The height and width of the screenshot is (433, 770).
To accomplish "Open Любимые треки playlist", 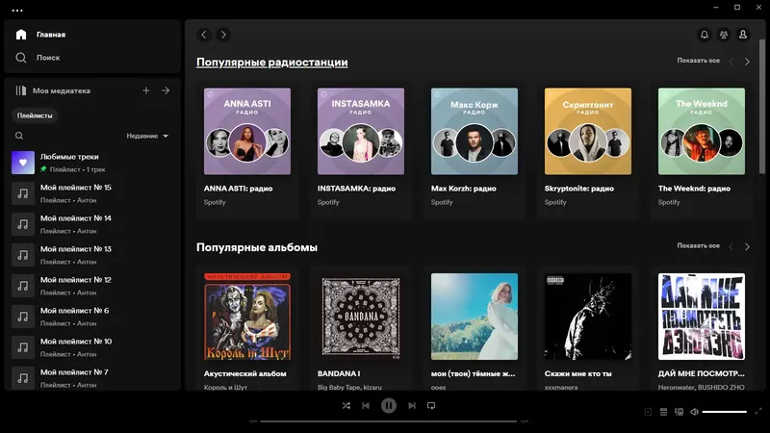I will tap(93, 163).
